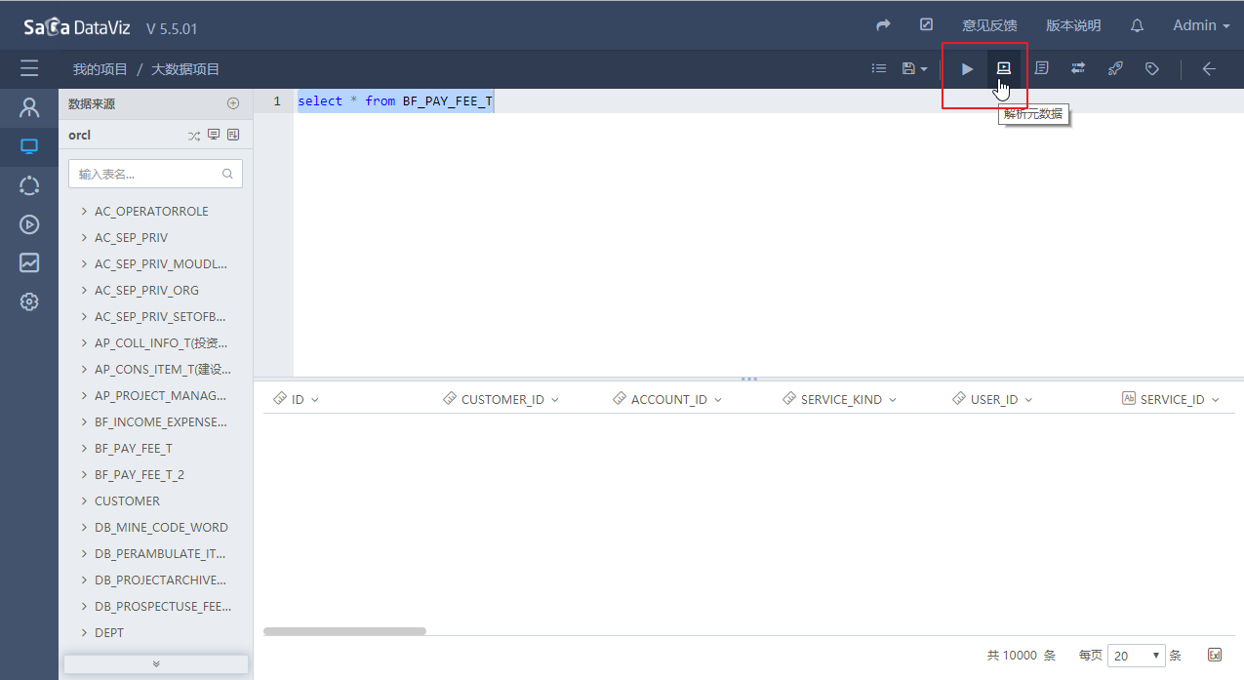Viewport: 1244px width, 680px height.
Task: Click the table name search field
Action: click(x=148, y=174)
